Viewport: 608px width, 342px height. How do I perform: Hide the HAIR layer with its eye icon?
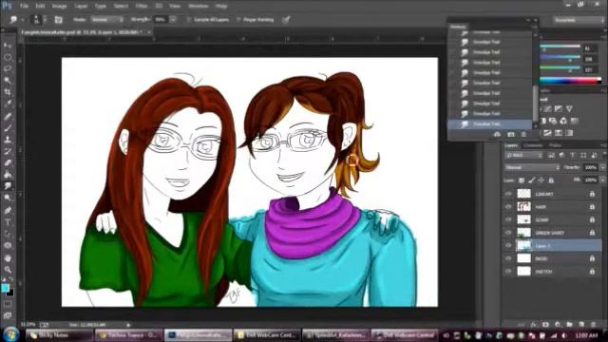click(508, 207)
